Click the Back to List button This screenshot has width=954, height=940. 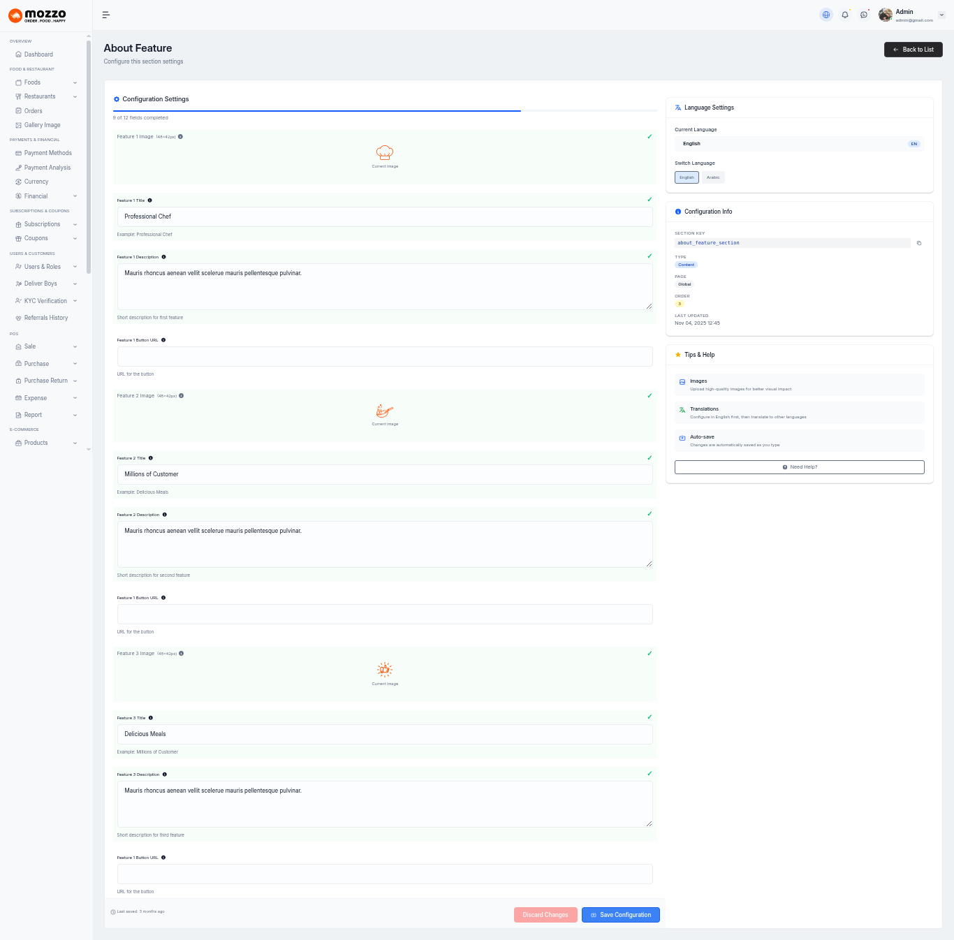click(913, 50)
